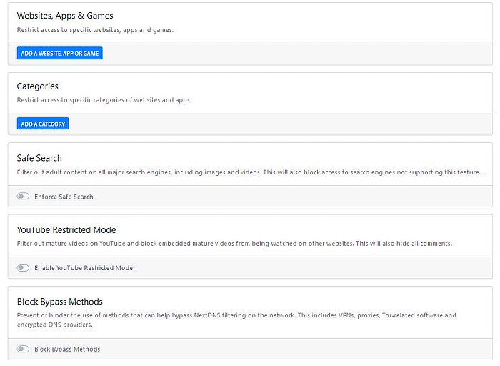Screen dimensions: 500x366
Task: Click the 'Restrict access to specific websites' description
Action: click(95, 30)
